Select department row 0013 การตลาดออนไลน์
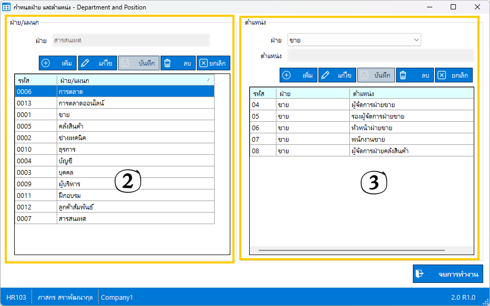The width and height of the screenshot is (490, 306). (114, 103)
